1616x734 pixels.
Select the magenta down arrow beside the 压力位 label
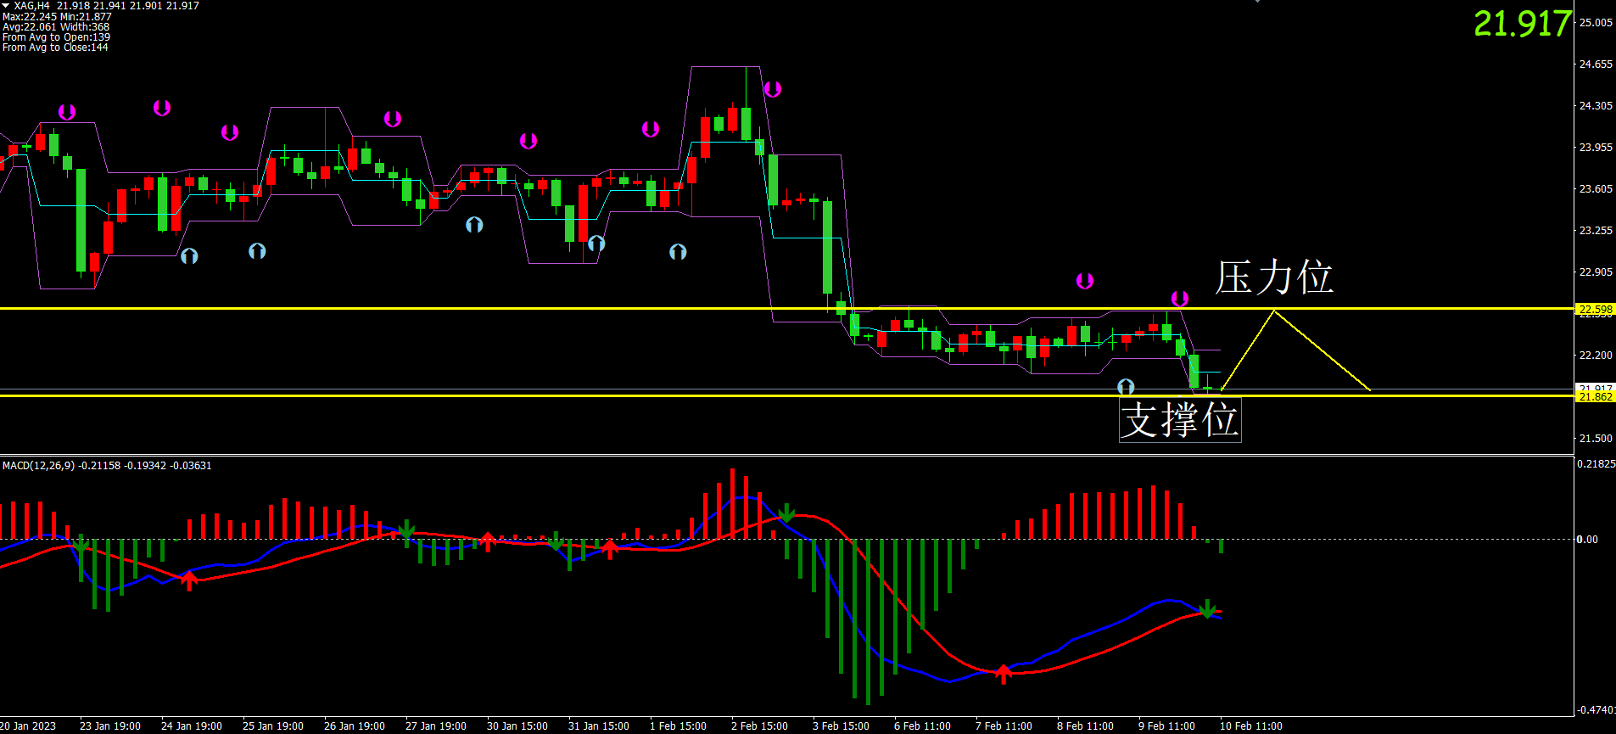(1179, 299)
